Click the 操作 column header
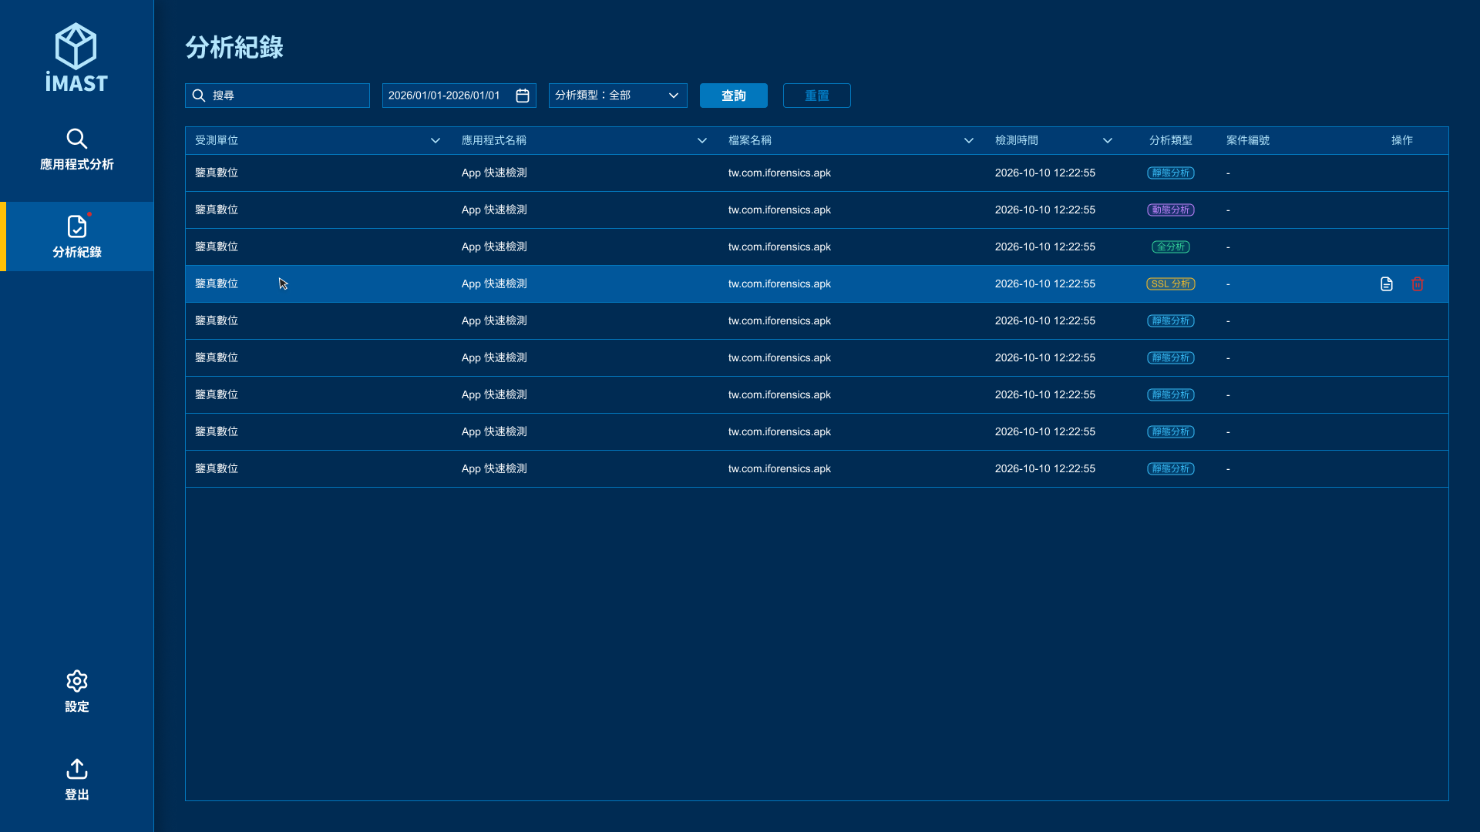The height and width of the screenshot is (832, 1480). click(x=1402, y=140)
